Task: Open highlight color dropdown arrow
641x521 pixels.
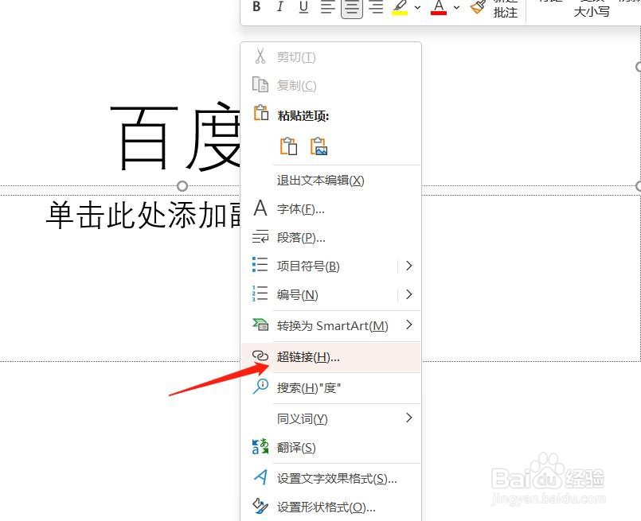Action: [x=418, y=7]
